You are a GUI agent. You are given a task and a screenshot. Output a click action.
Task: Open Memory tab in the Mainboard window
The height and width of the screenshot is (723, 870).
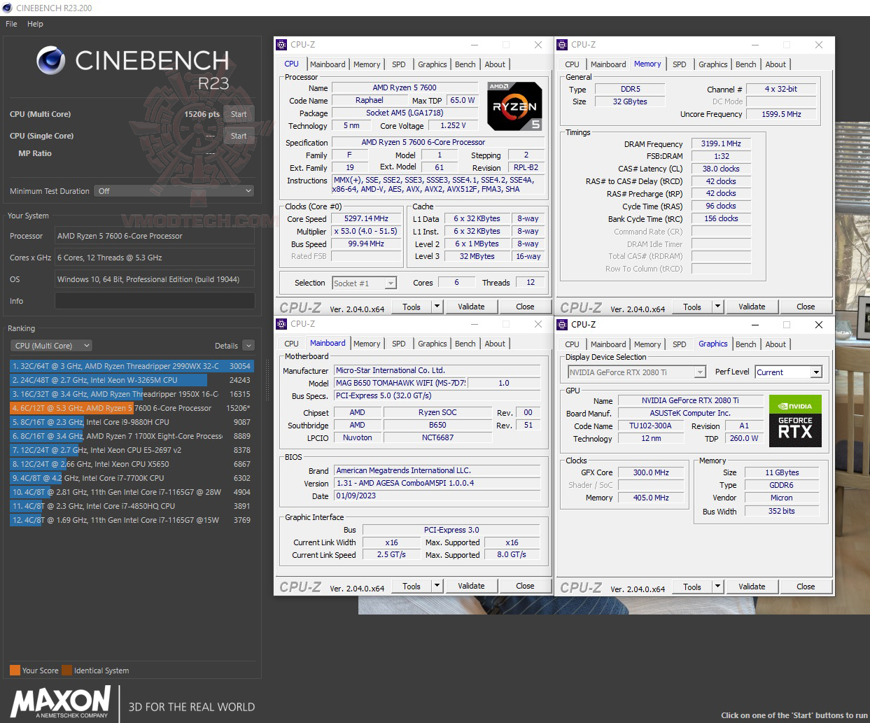367,344
